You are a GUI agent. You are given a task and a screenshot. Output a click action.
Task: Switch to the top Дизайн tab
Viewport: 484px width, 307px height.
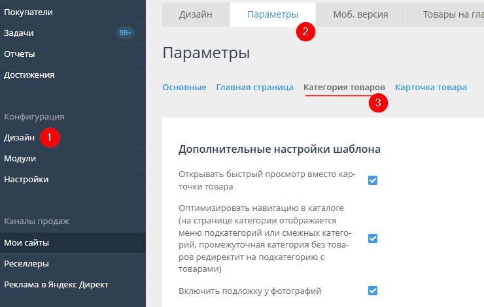click(x=196, y=14)
